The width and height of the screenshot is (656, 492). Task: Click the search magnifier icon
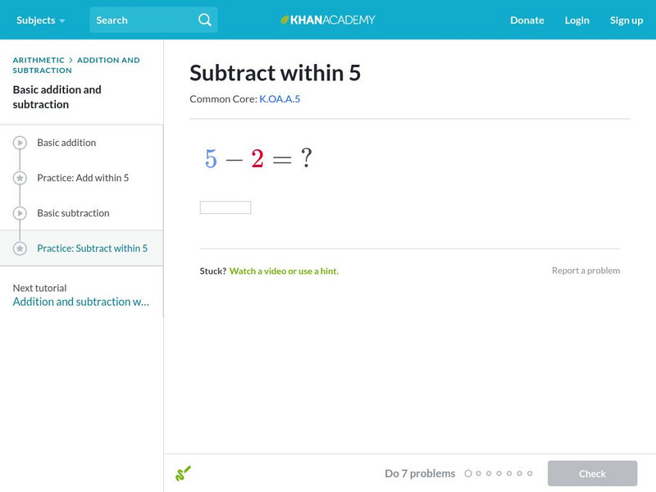pyautogui.click(x=205, y=20)
